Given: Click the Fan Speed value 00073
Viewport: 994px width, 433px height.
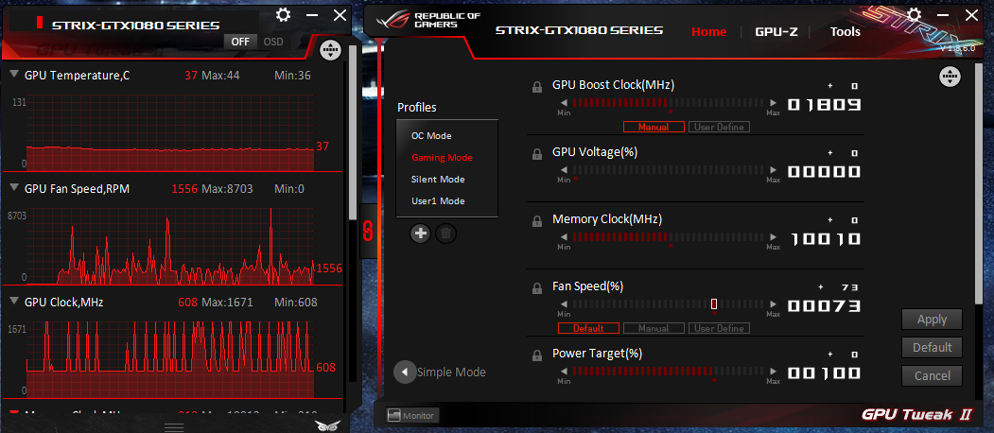Looking at the screenshot, I should coord(824,306).
